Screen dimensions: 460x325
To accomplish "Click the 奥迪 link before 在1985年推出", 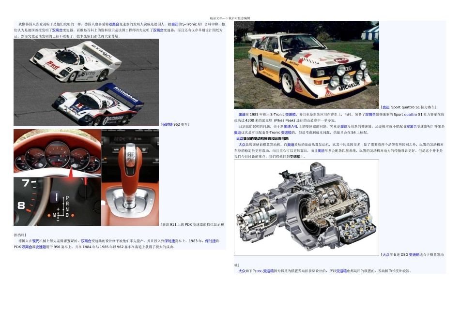I will (x=242, y=115).
